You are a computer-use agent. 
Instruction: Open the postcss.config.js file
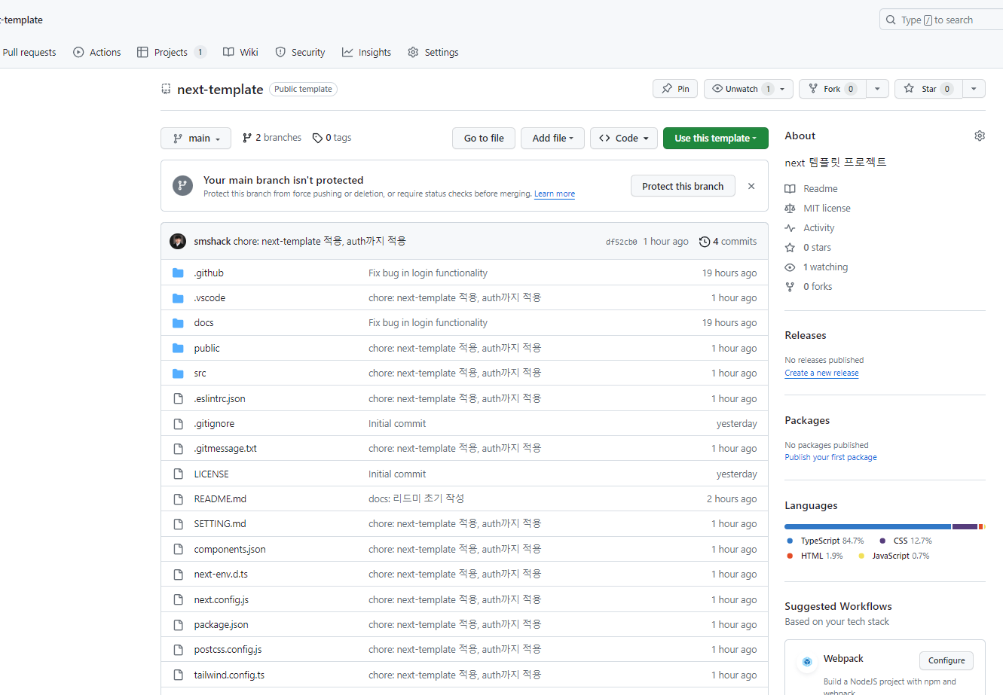pyautogui.click(x=228, y=649)
